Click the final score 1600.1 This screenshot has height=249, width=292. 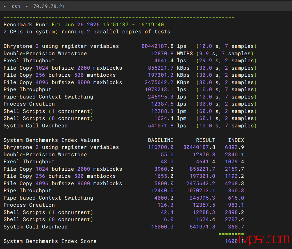tap(235, 241)
